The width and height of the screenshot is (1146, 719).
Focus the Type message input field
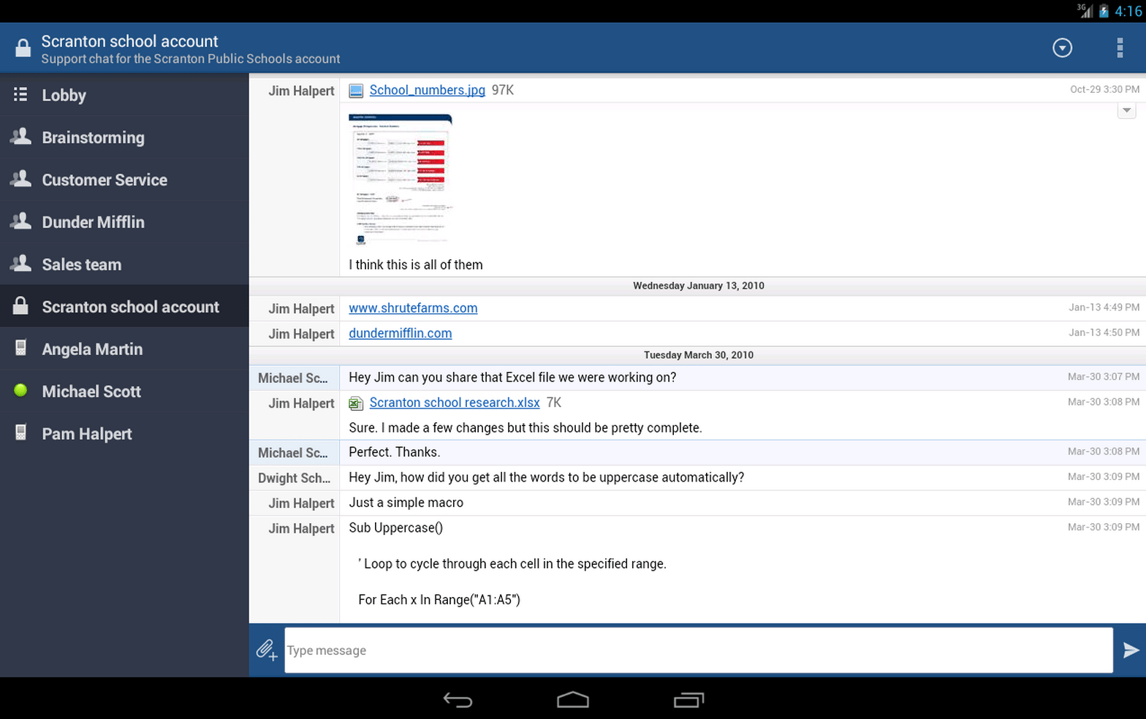point(698,650)
